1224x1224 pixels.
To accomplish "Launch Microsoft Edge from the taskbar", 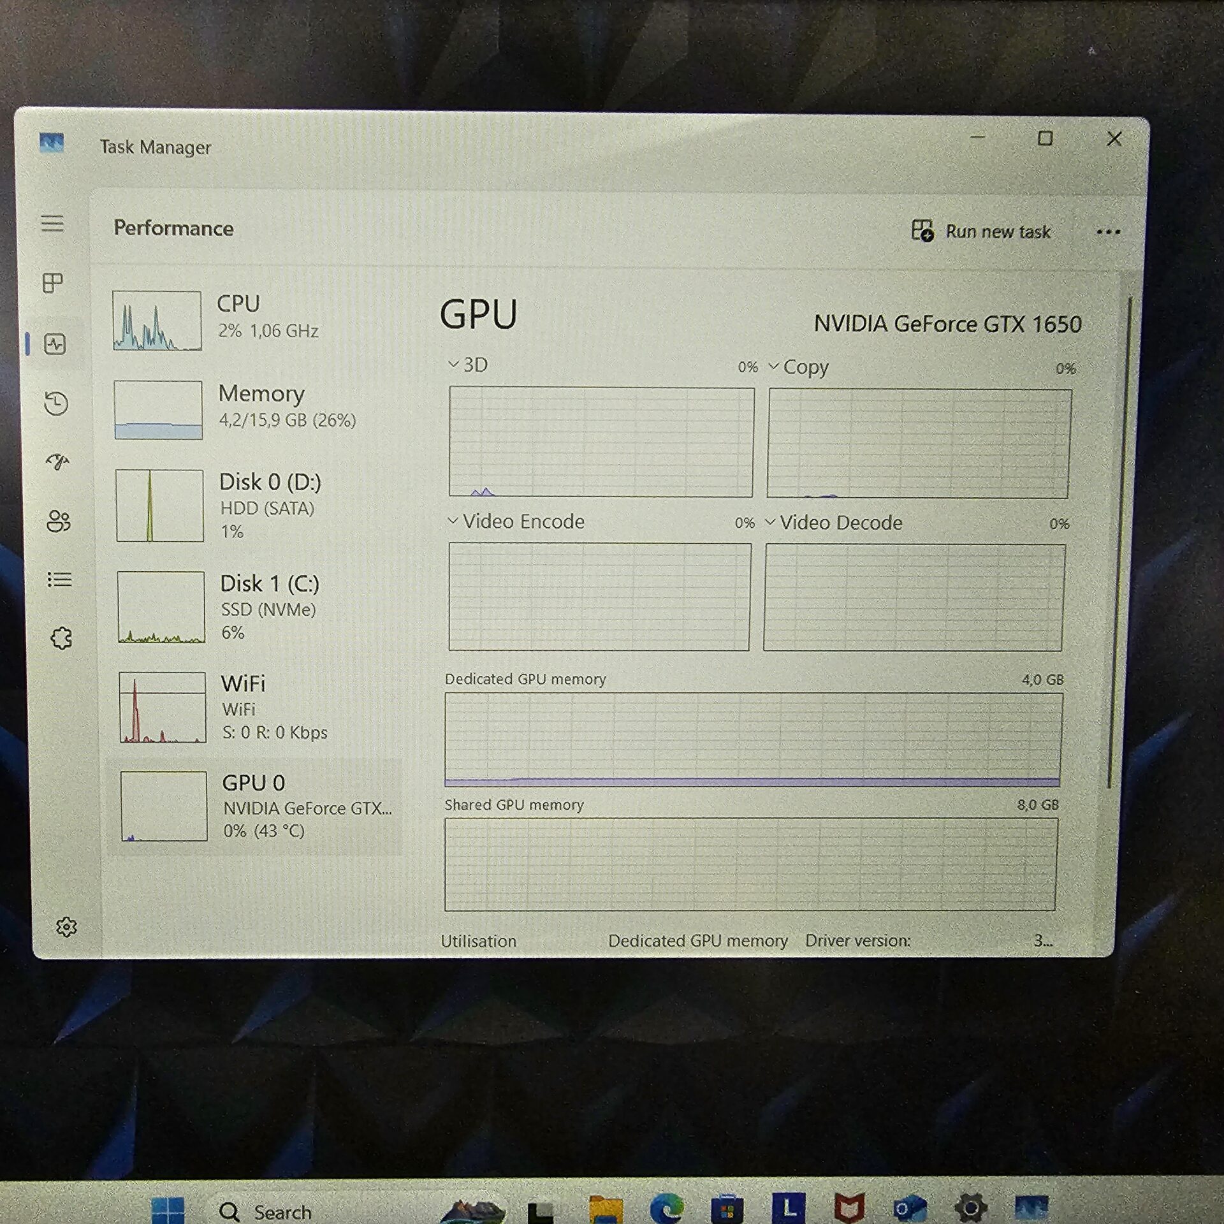I will click(x=666, y=1207).
